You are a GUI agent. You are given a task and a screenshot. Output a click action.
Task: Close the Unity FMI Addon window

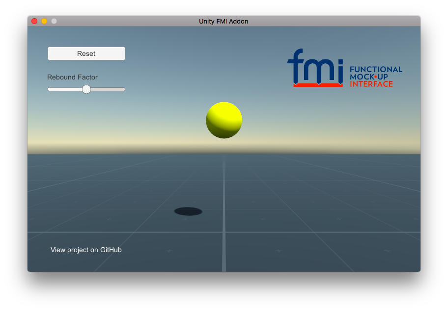(x=34, y=21)
